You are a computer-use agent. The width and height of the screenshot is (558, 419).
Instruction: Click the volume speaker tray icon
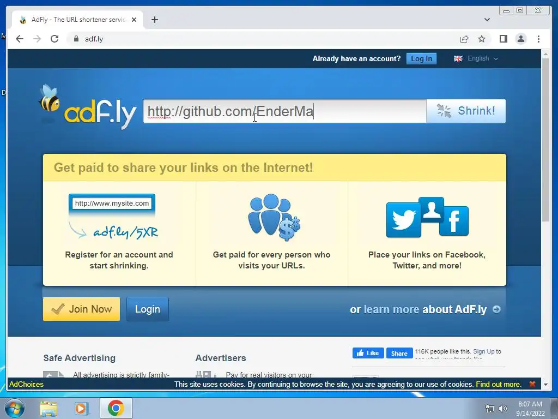(x=502, y=409)
